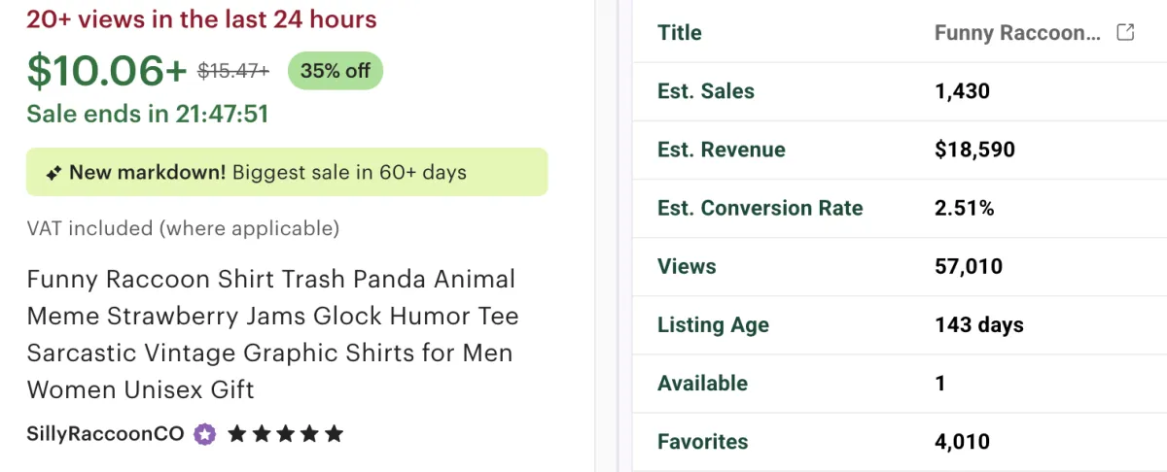This screenshot has width=1167, height=472.
Task: Click the truncated Funny Raccoon title value
Action: coord(1017,33)
